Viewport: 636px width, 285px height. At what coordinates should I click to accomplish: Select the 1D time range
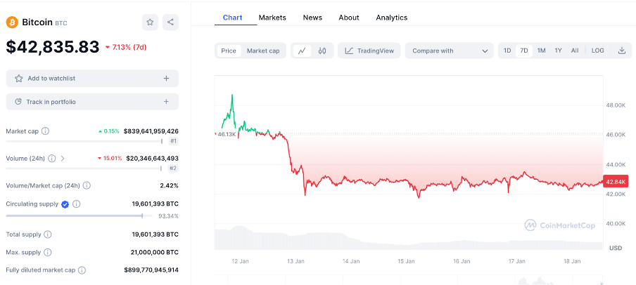click(507, 51)
